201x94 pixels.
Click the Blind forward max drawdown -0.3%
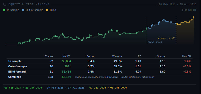[x=187, y=72]
